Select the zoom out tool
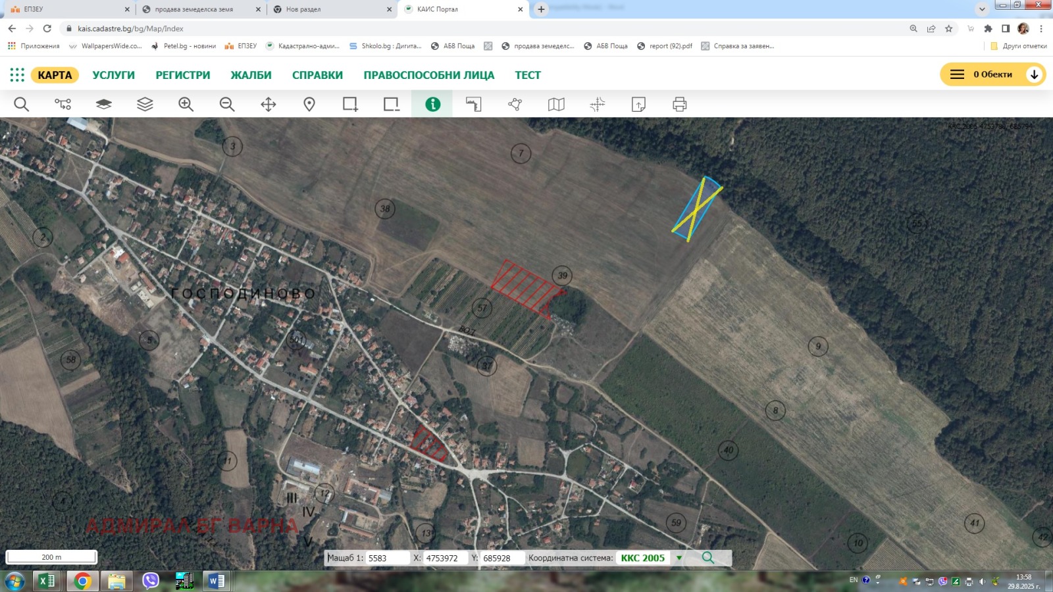 pos(226,103)
